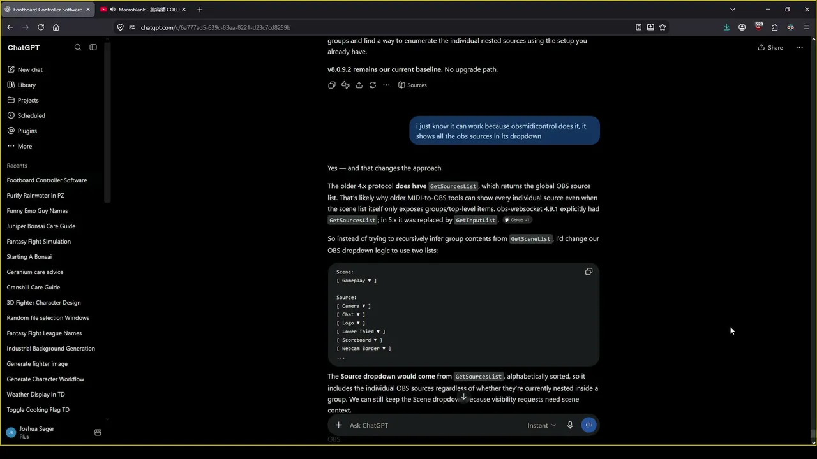Screen dimensions: 817x459
Task: Open the Random file selection Windows chat
Action: (x=48, y=318)
